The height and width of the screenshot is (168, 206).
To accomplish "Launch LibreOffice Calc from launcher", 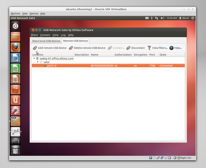I will point(16,68).
